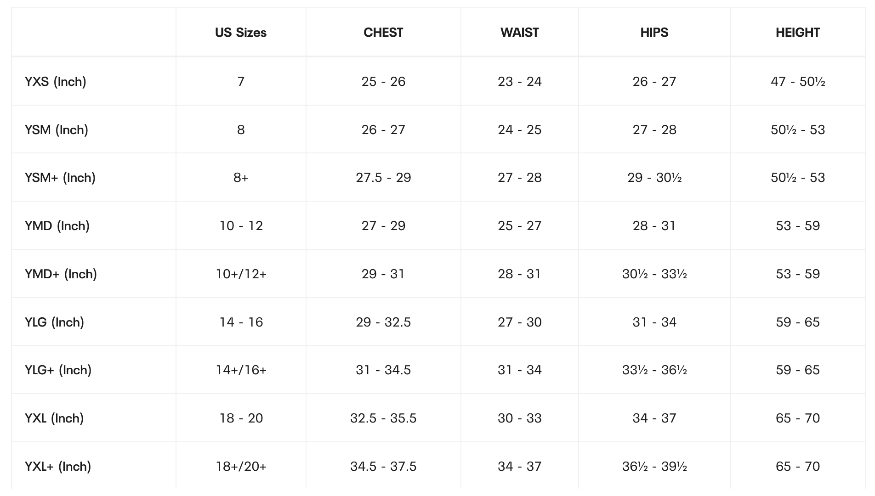Click the HIPS column header

point(654,33)
